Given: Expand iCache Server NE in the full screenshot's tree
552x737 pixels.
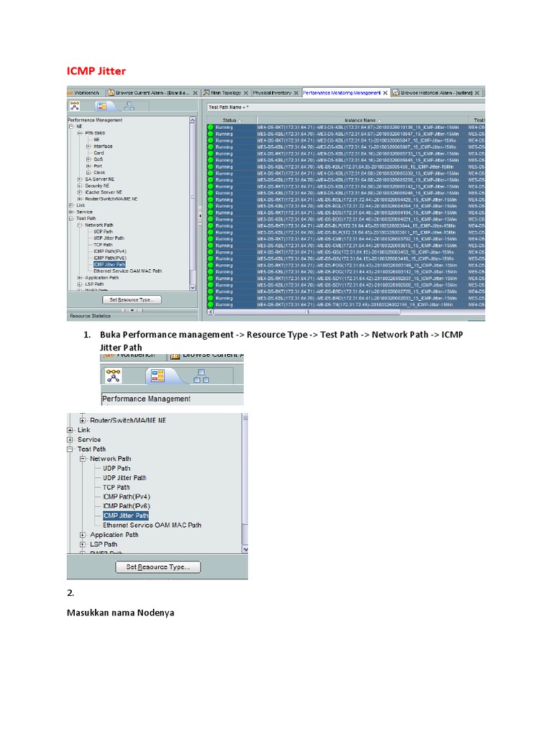Looking at the screenshot, I should click(x=80, y=192).
